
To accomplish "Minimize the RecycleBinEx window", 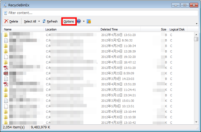I will [176, 5].
